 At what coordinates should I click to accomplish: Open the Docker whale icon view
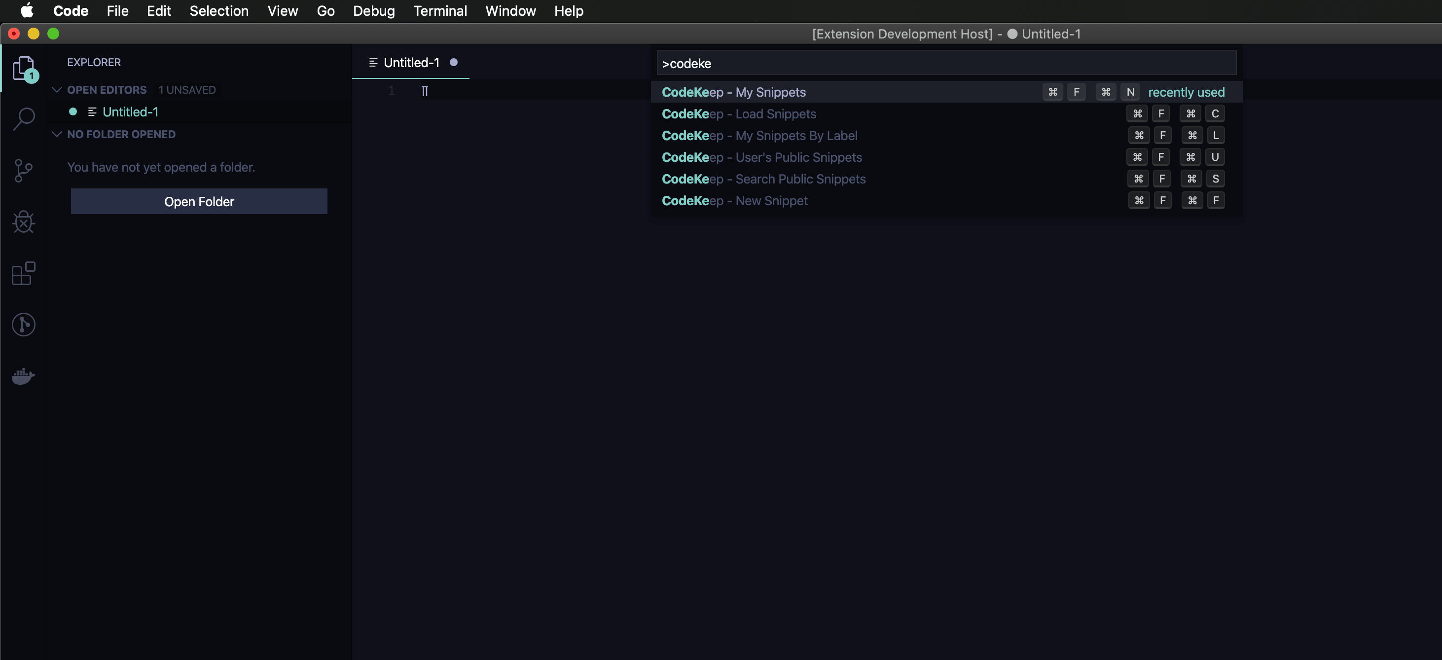coord(24,376)
